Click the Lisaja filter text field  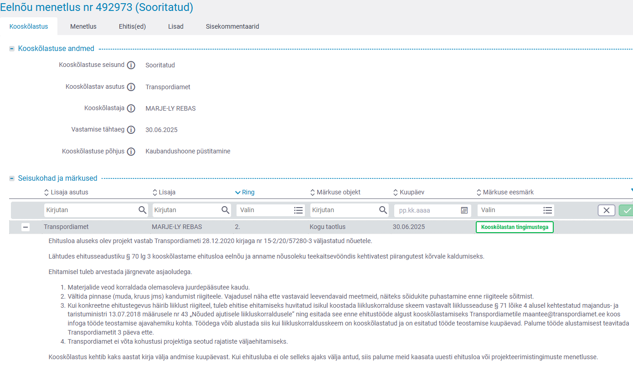(186, 210)
